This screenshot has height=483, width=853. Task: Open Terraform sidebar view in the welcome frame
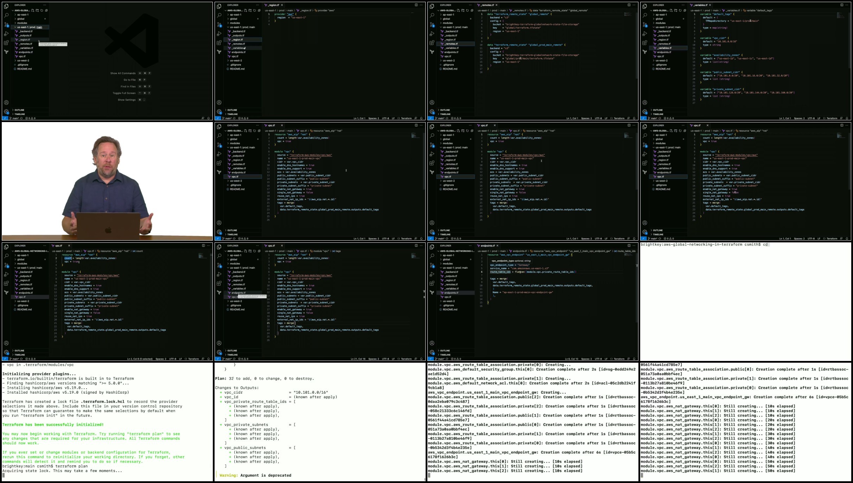6,52
